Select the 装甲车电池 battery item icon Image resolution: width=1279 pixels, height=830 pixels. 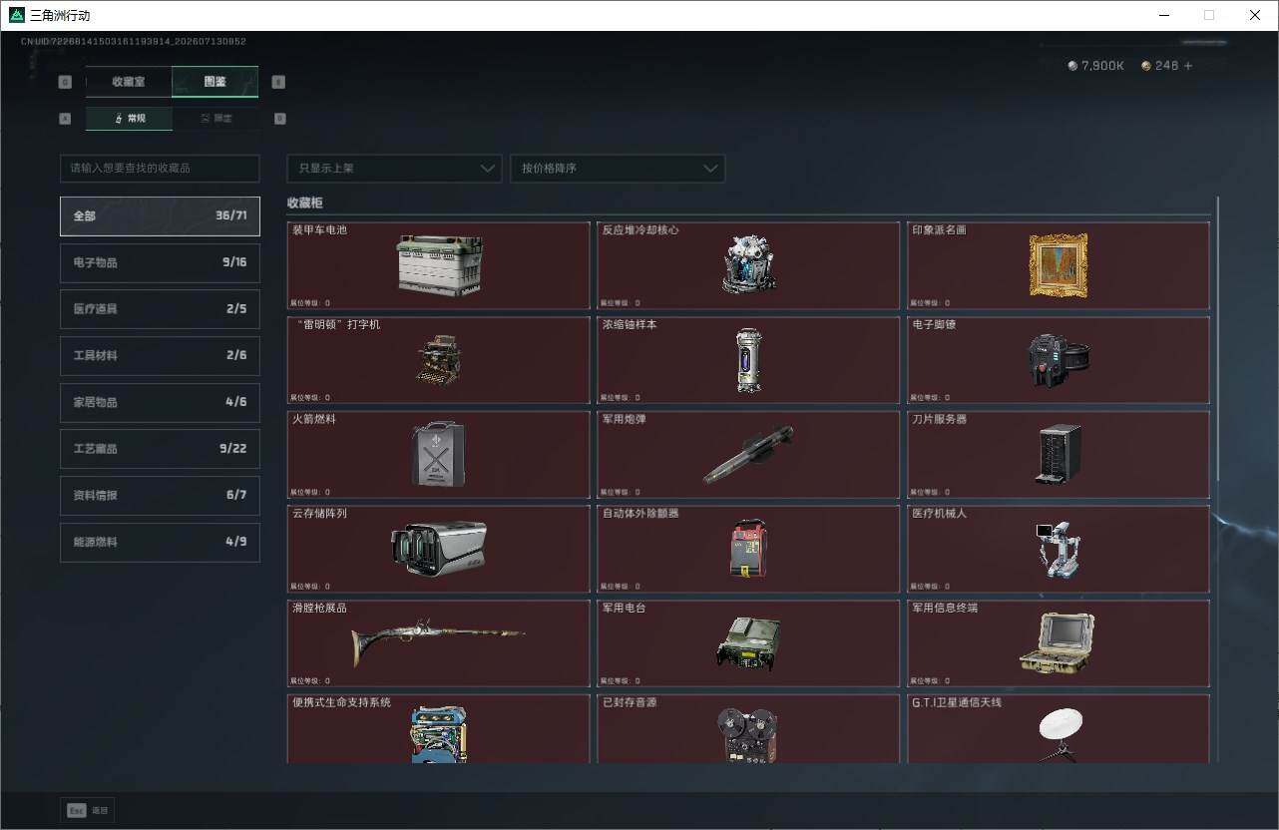tap(439, 265)
